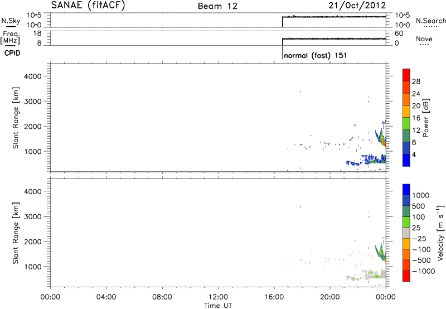Click the CPID row label
Viewport: 446px width, 309px height.
tap(12, 53)
